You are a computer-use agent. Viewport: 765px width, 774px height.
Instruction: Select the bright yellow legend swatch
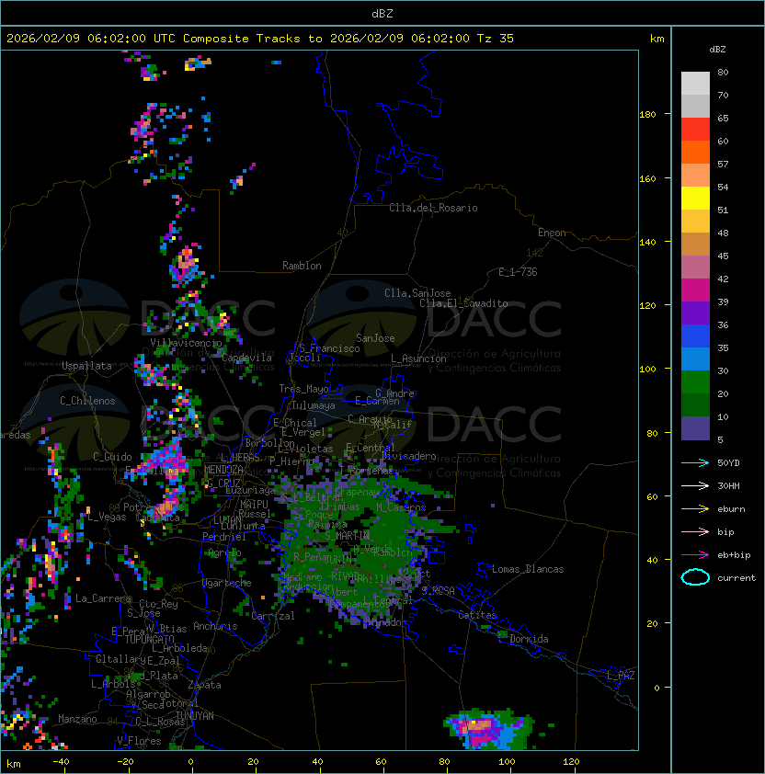[695, 198]
